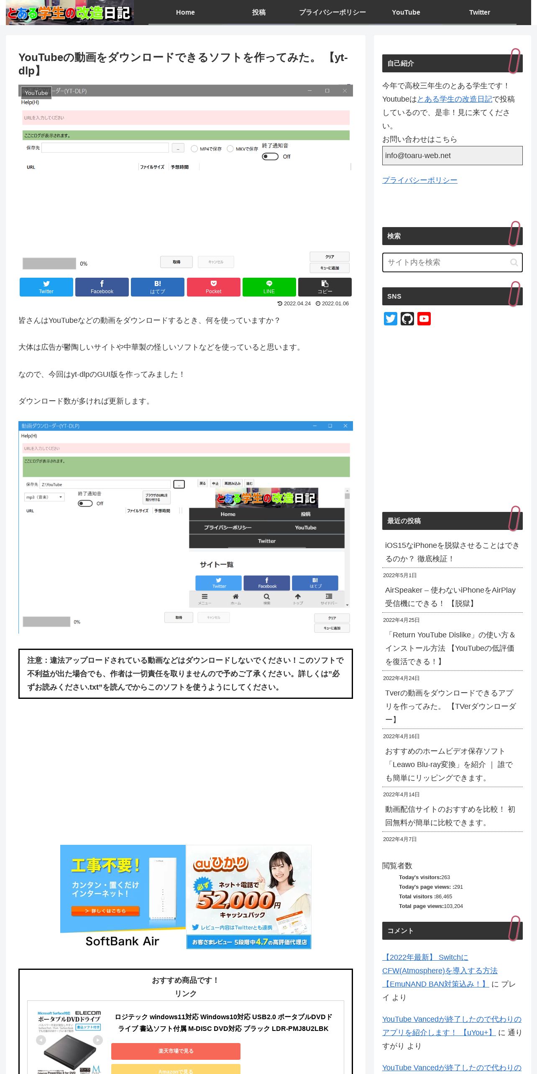Click the SoftBank Air advertisement
Screen dimensions: 537x1074
click(123, 897)
